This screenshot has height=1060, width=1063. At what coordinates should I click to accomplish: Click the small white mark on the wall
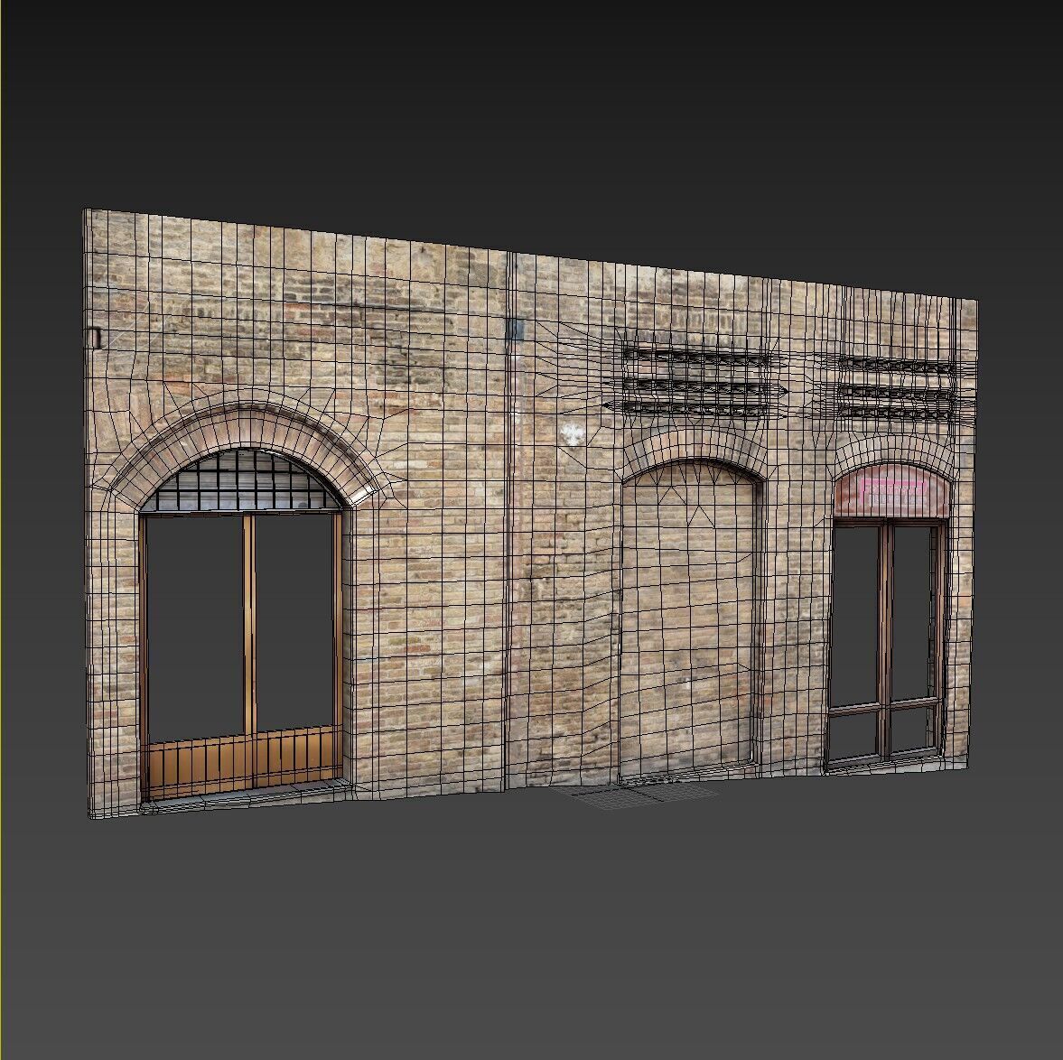(x=573, y=433)
